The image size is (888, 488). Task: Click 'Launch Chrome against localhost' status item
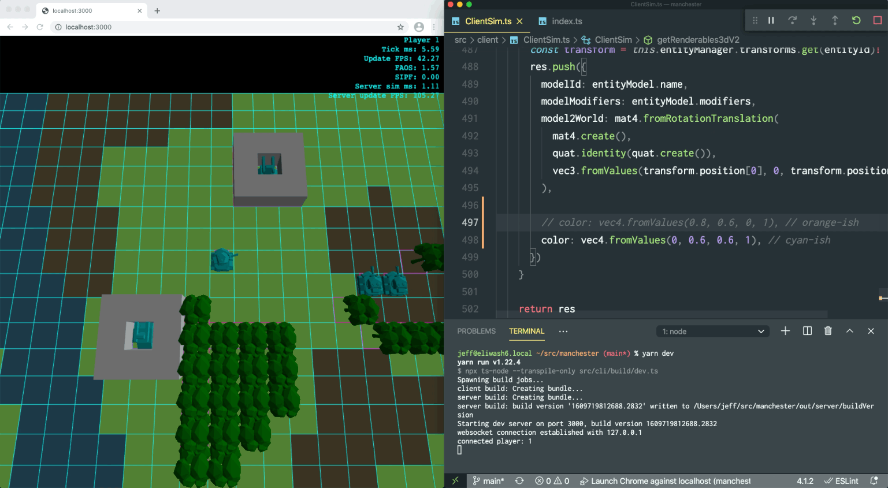click(x=666, y=481)
